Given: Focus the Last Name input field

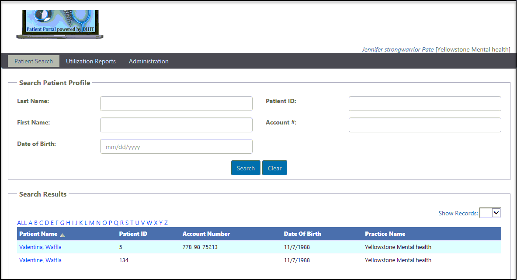Looking at the screenshot, I should (x=176, y=104).
